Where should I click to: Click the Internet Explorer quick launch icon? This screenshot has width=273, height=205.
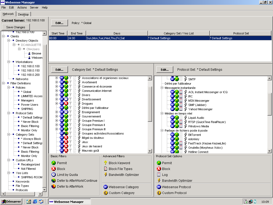point(35,202)
